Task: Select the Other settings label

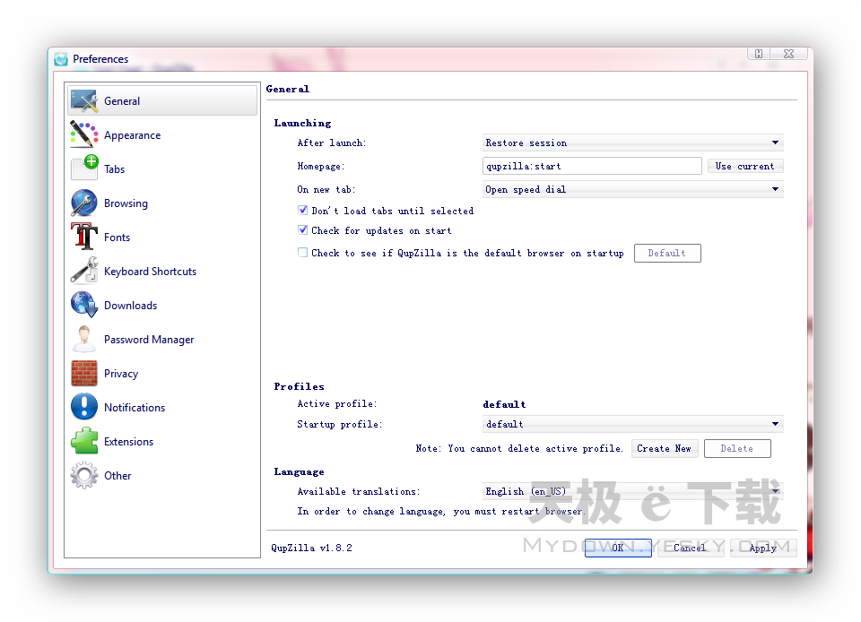Action: pyautogui.click(x=117, y=476)
